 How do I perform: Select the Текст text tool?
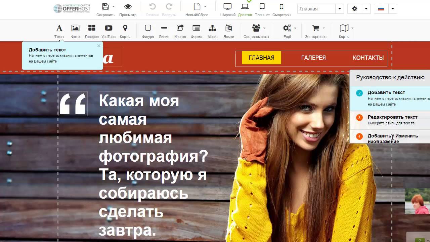pyautogui.click(x=59, y=31)
